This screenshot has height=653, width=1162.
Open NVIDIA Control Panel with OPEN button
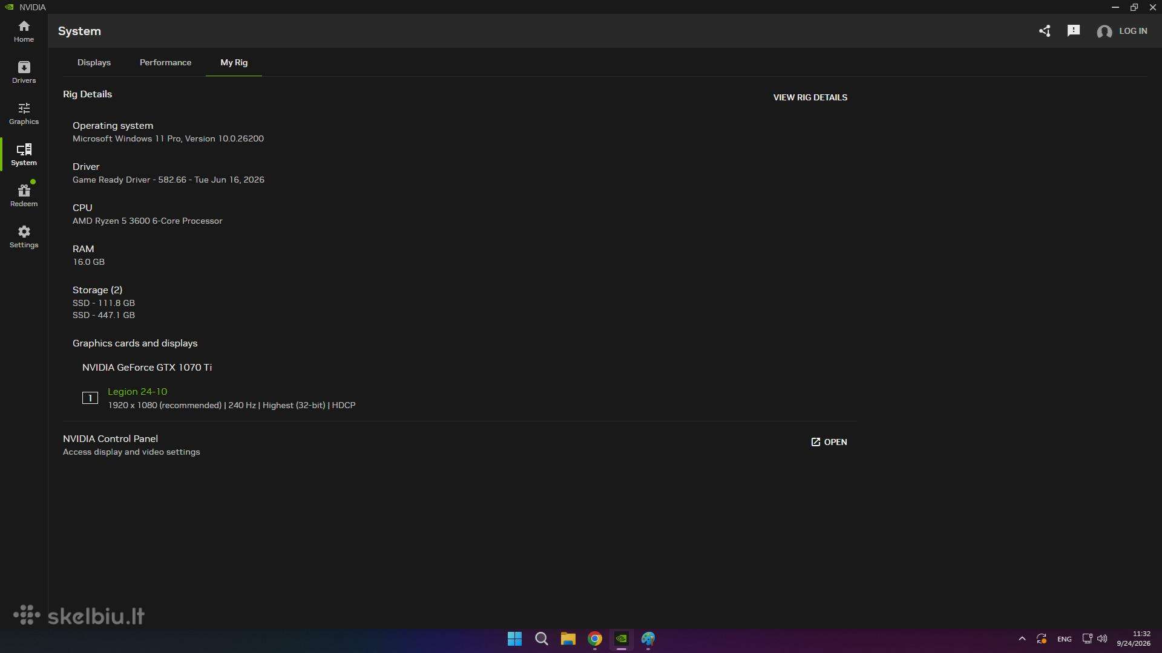click(x=829, y=442)
